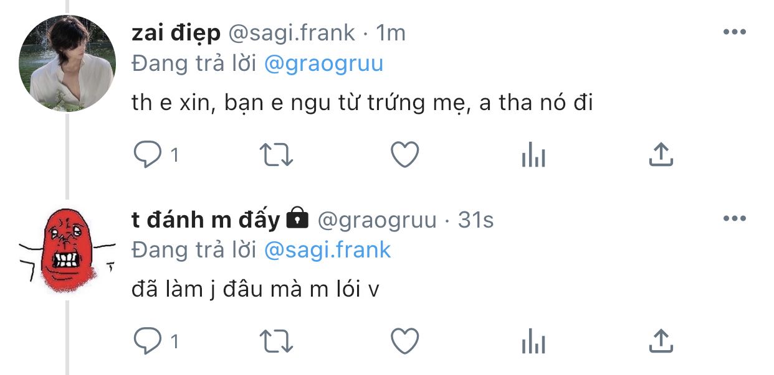Click the 31s timestamp

[475, 220]
